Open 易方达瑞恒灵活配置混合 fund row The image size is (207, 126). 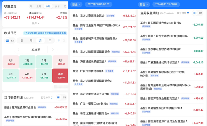tap(104, 52)
